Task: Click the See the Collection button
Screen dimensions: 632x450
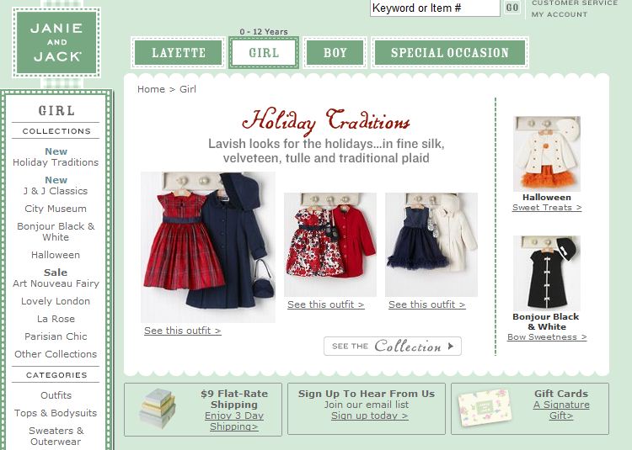Action: (393, 347)
